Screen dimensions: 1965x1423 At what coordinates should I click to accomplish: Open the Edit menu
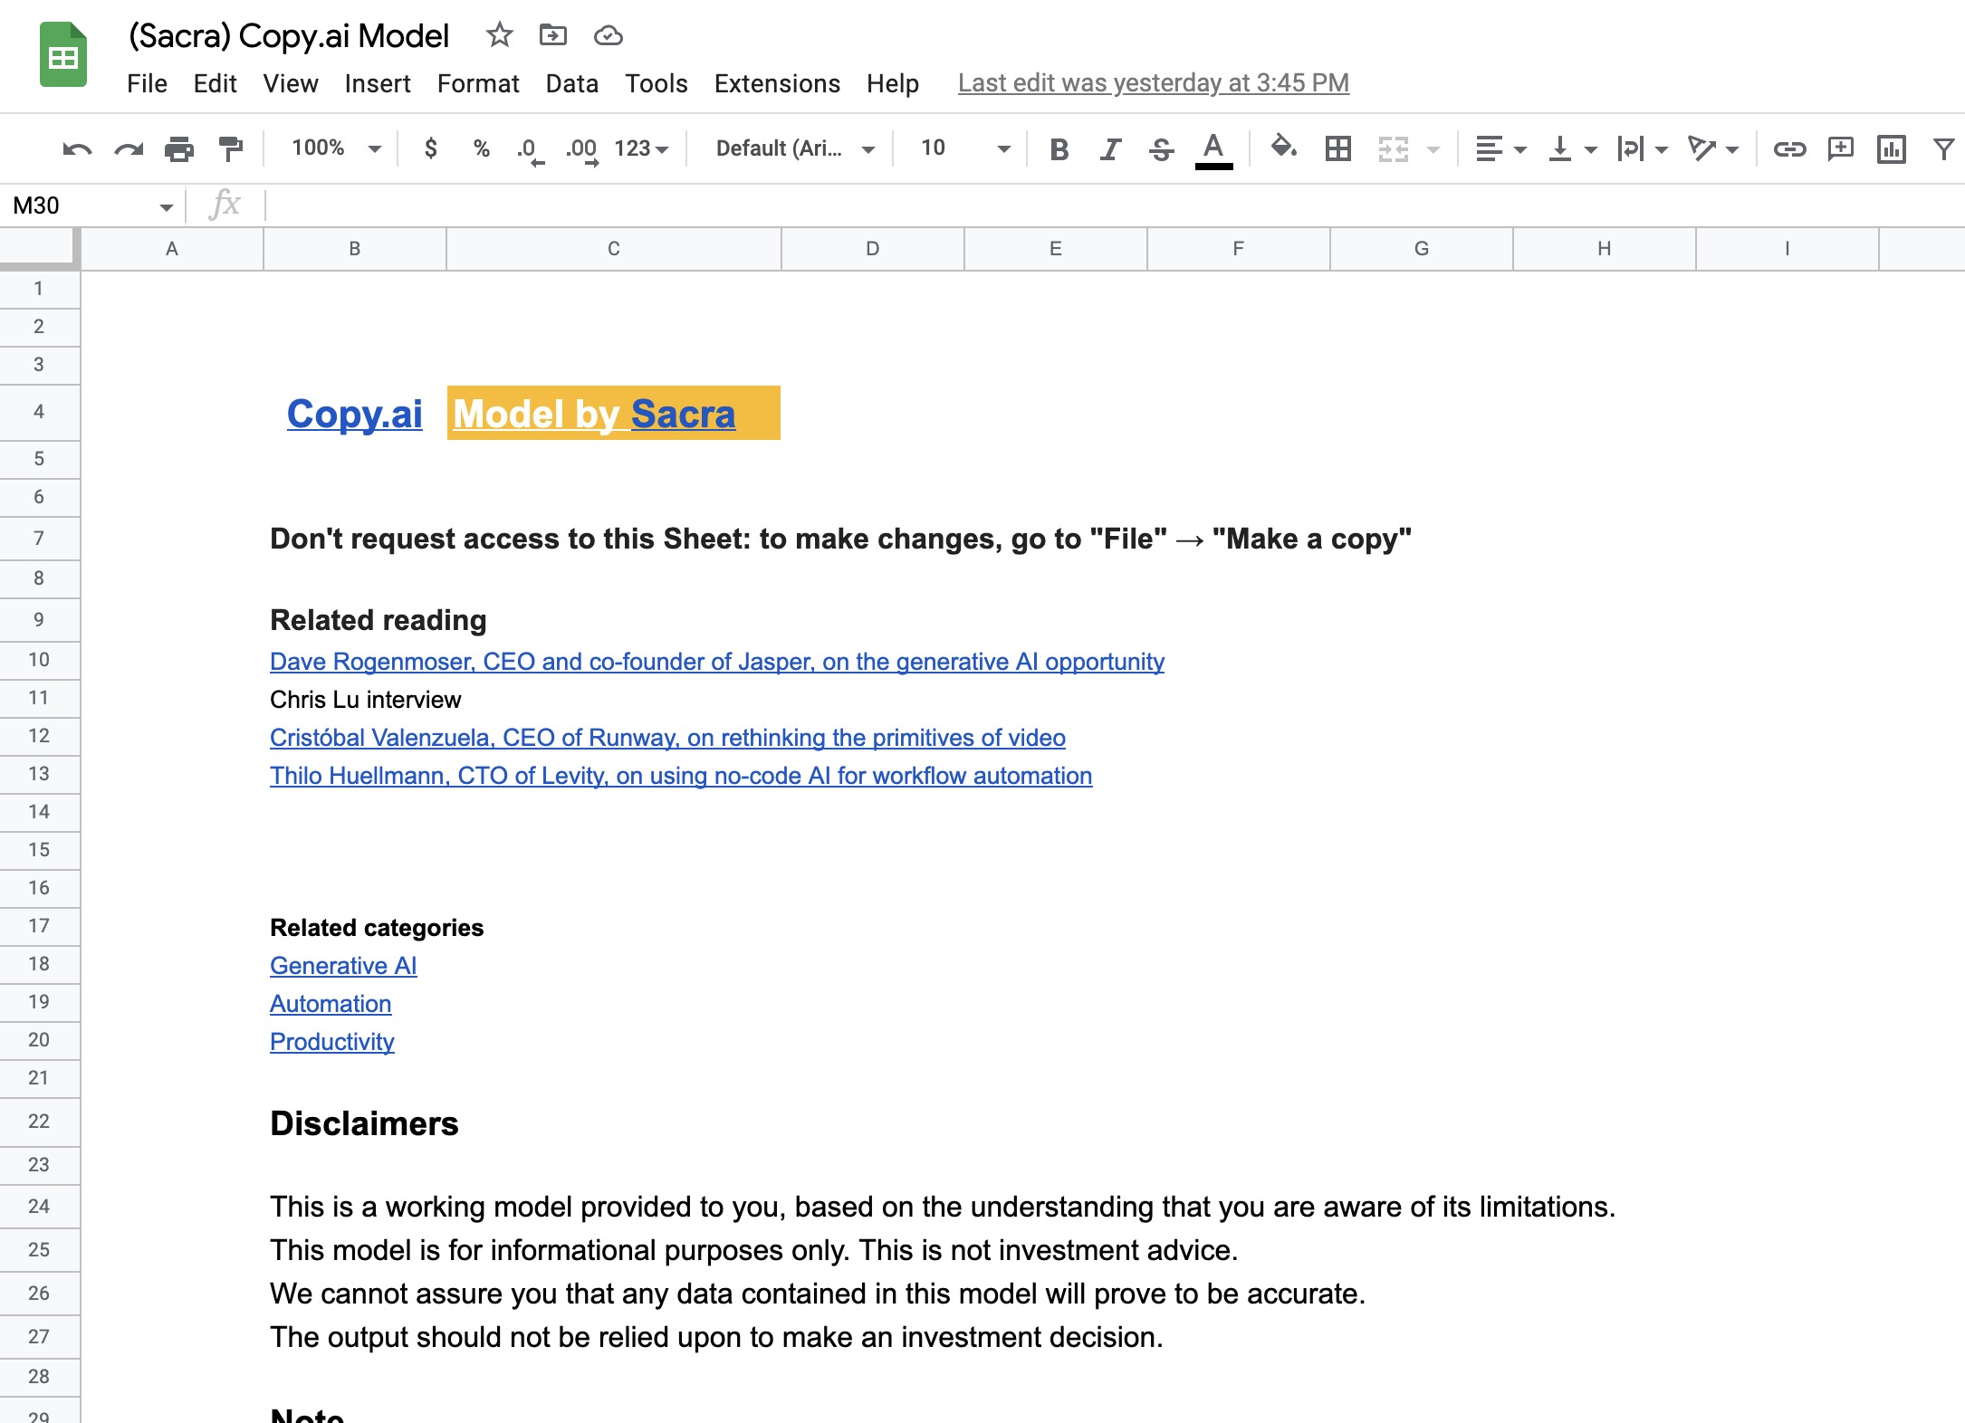click(215, 83)
